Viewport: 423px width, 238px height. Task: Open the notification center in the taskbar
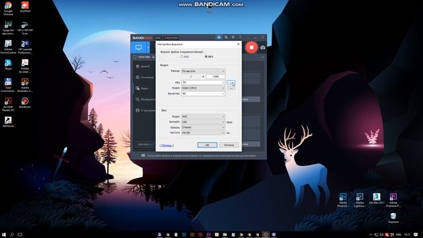pyautogui.click(x=416, y=235)
